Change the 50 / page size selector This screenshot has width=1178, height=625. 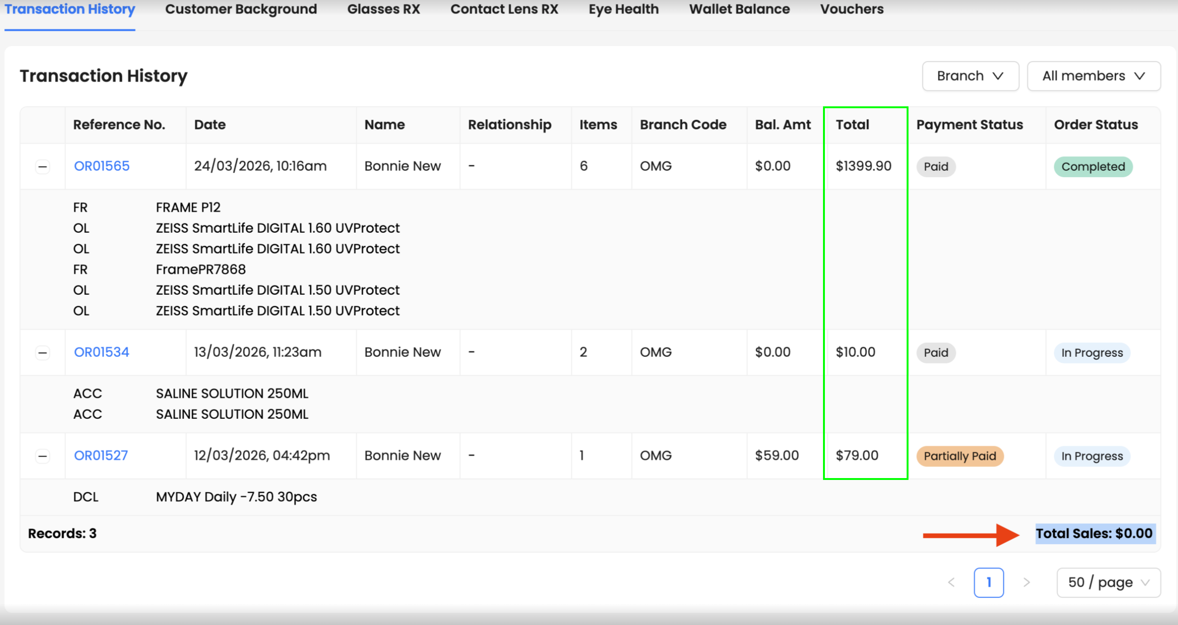point(1108,582)
